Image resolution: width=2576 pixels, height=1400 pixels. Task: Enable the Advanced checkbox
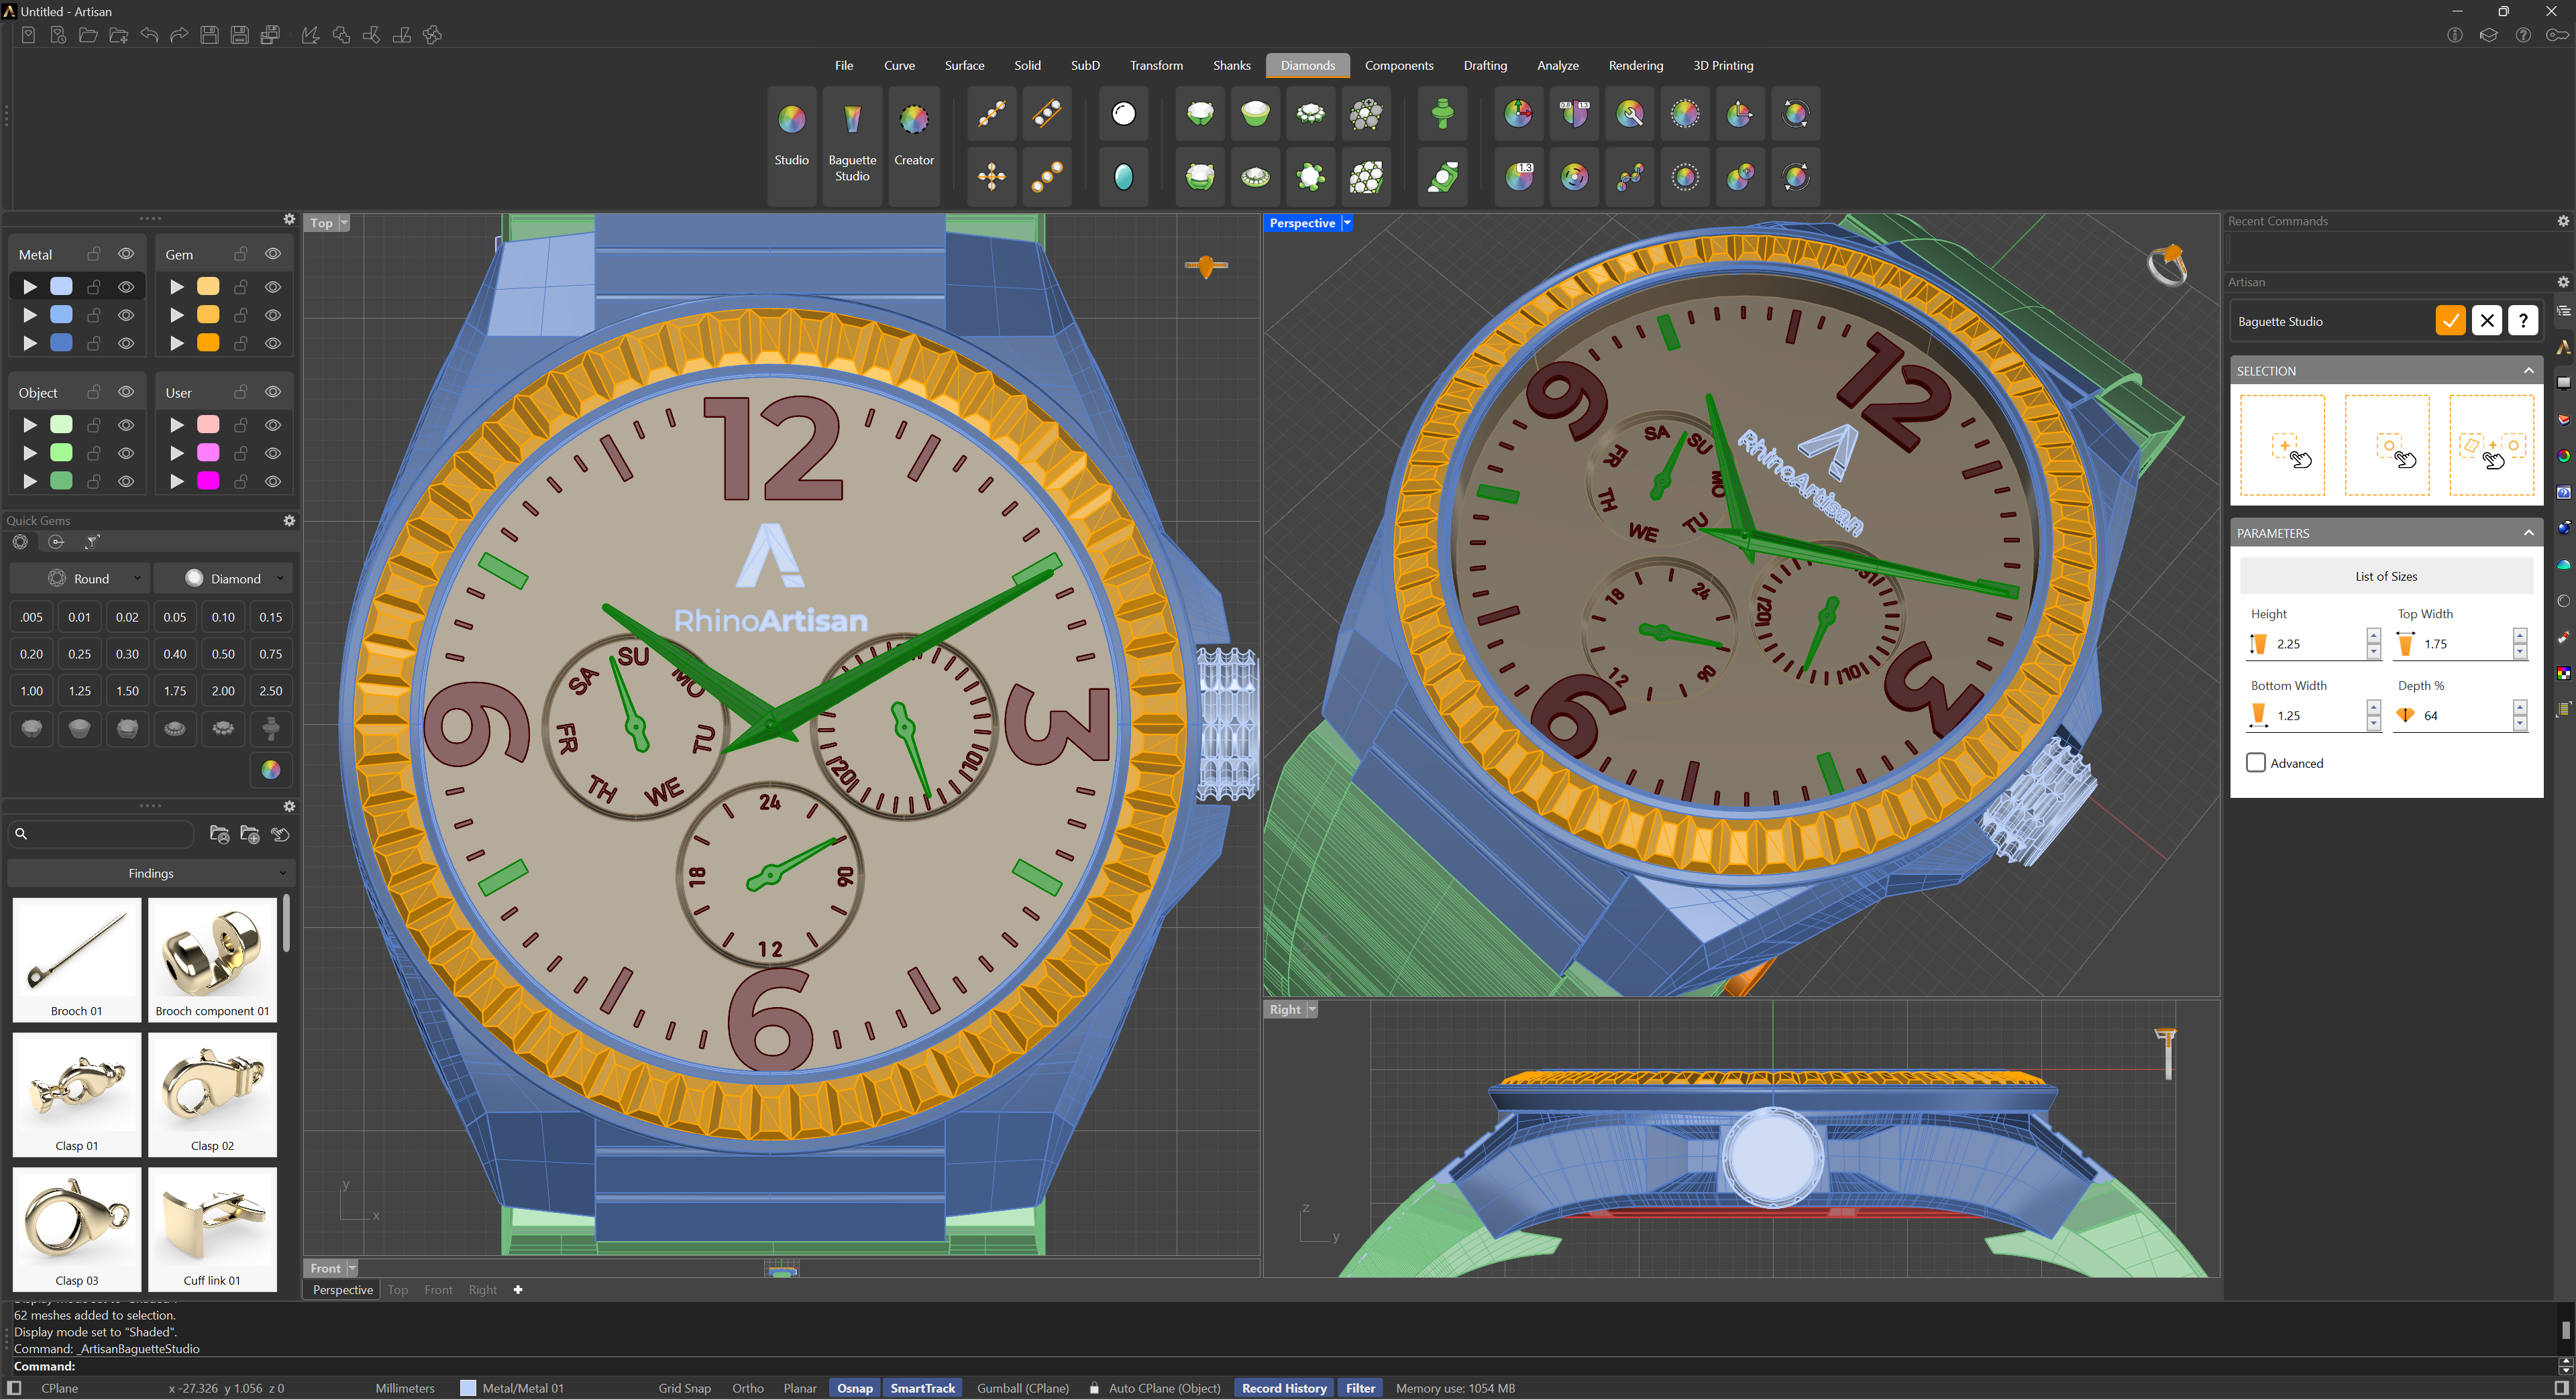(x=2256, y=762)
